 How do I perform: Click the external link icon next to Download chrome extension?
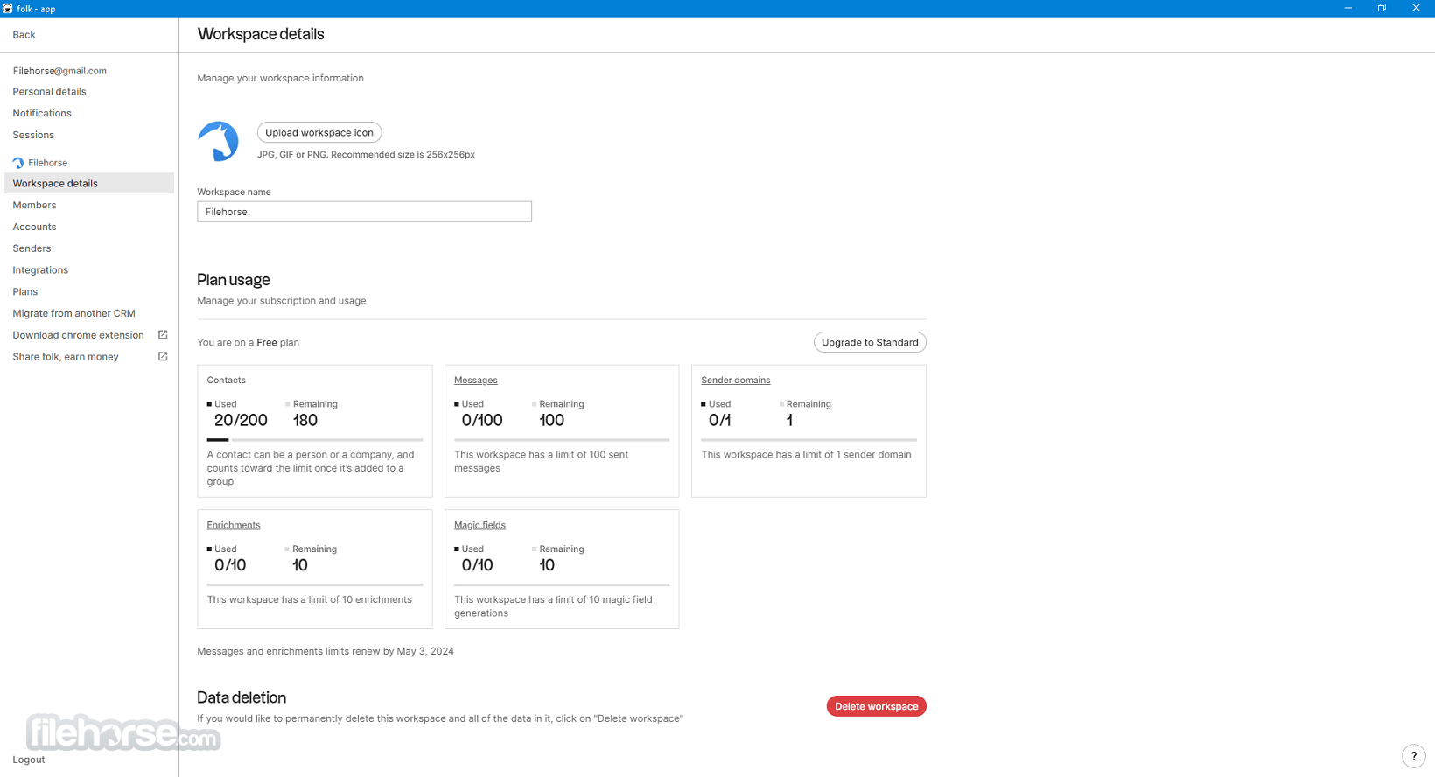pyautogui.click(x=163, y=335)
